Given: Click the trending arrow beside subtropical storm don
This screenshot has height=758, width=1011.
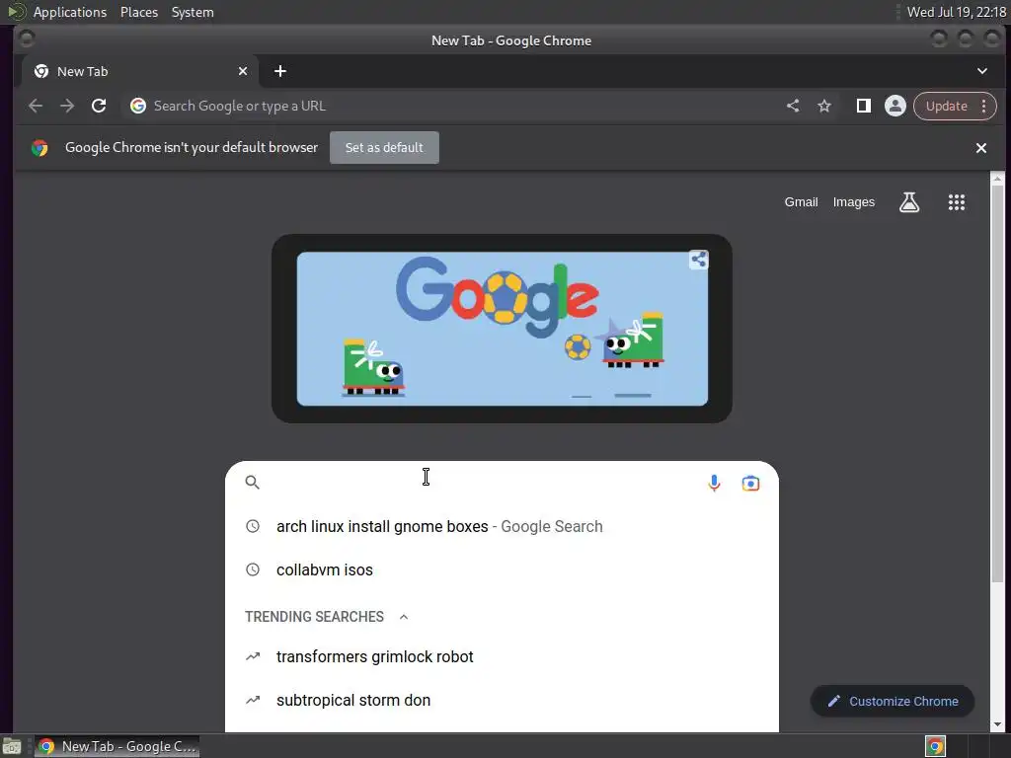Looking at the screenshot, I should click(253, 700).
